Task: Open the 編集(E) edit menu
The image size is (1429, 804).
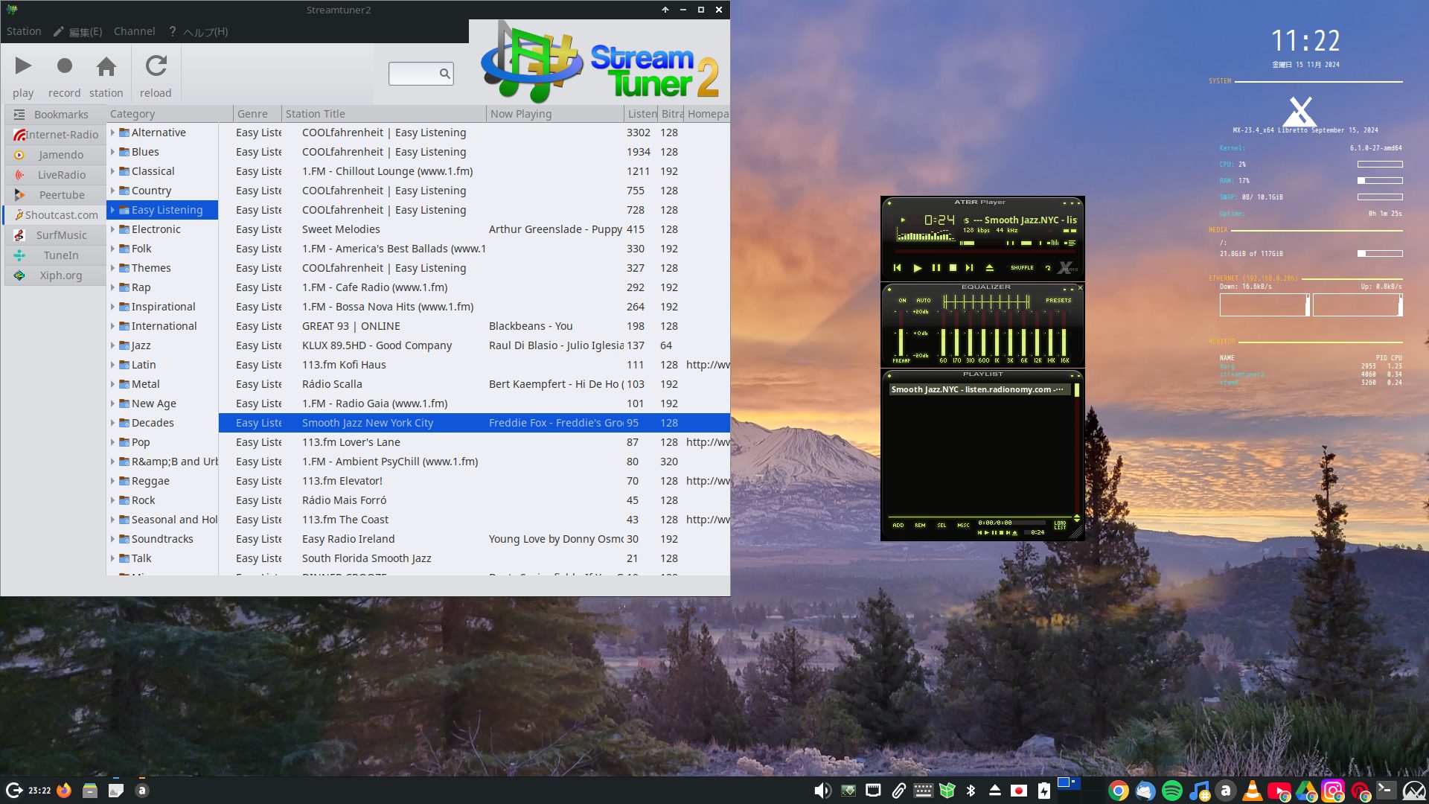Action: click(x=78, y=31)
